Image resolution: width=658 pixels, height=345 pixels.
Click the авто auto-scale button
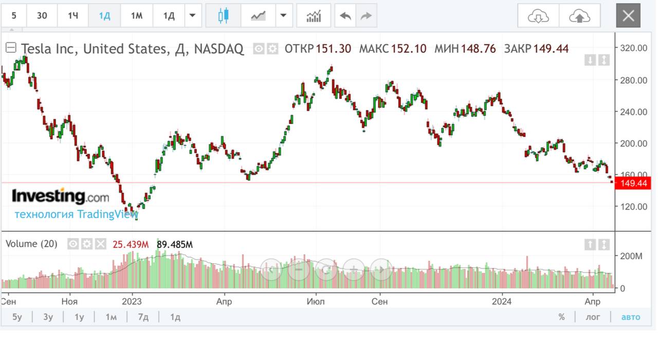(x=631, y=317)
